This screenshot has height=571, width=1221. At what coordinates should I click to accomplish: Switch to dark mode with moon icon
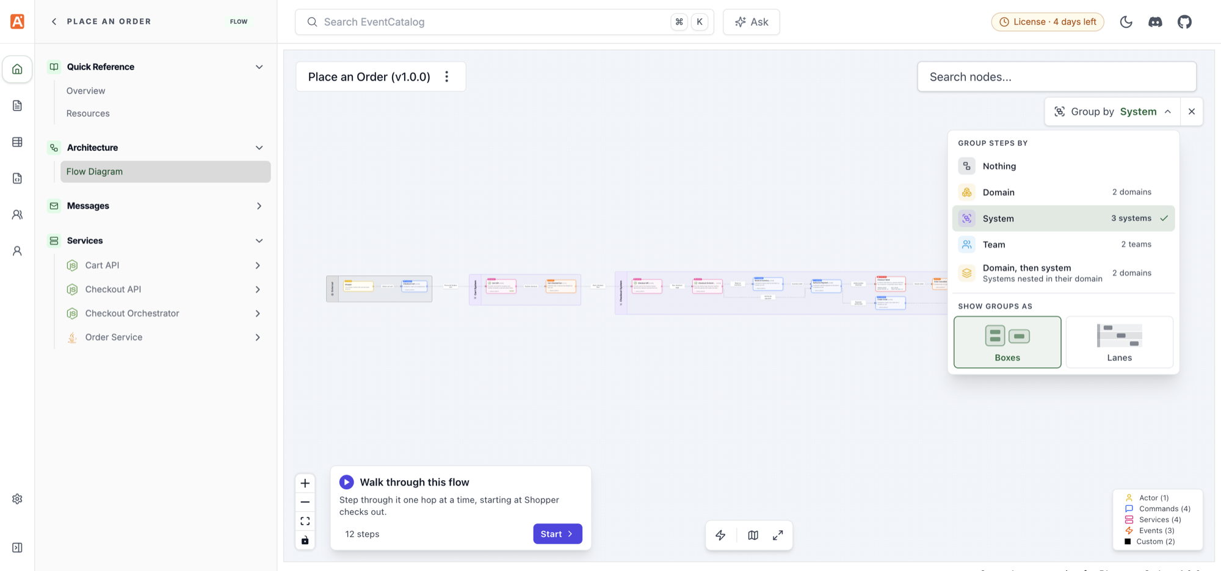(x=1126, y=22)
